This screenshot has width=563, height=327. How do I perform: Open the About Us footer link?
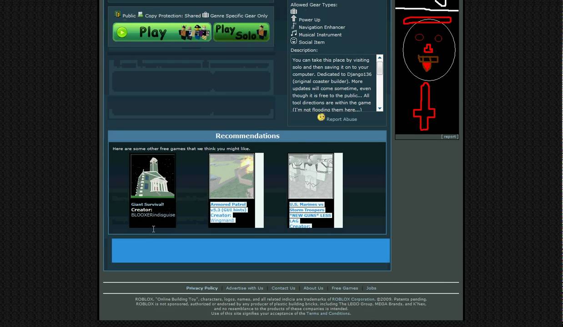[x=313, y=288]
